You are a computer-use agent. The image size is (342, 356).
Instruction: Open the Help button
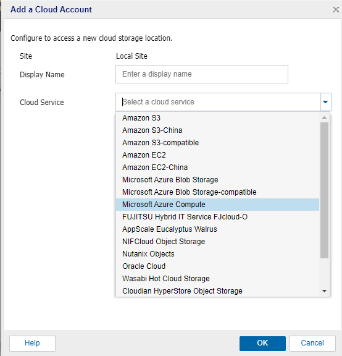pos(32,343)
